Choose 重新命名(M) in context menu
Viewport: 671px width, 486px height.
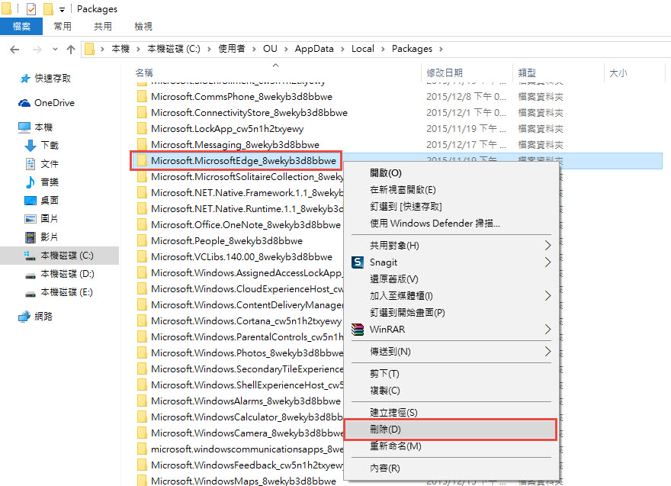tap(451, 446)
